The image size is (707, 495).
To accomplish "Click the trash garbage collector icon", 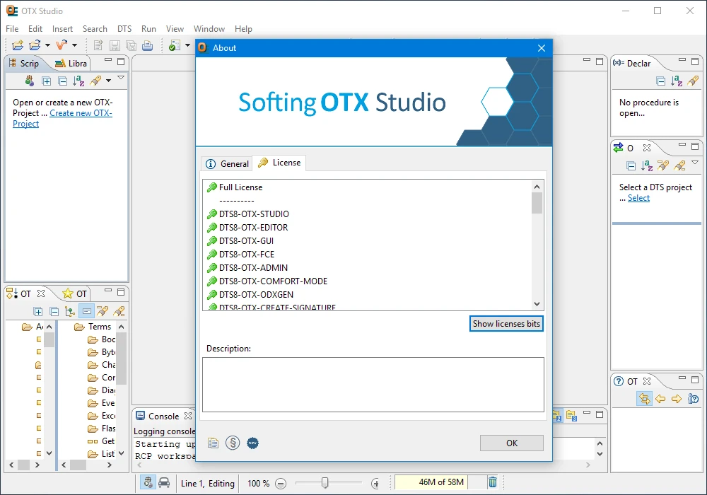I will pyautogui.click(x=493, y=482).
